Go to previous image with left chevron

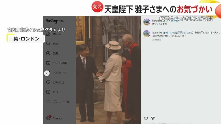[47, 73]
